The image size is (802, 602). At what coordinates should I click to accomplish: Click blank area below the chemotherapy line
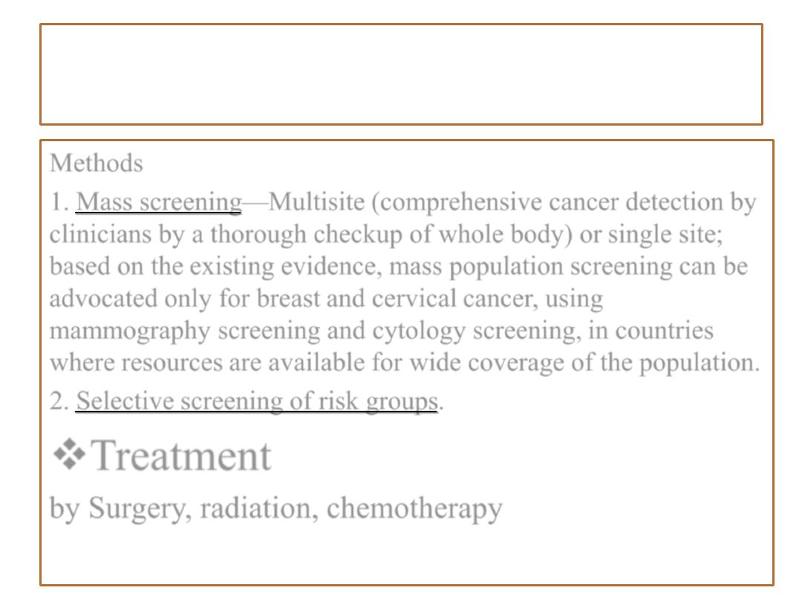(x=407, y=555)
